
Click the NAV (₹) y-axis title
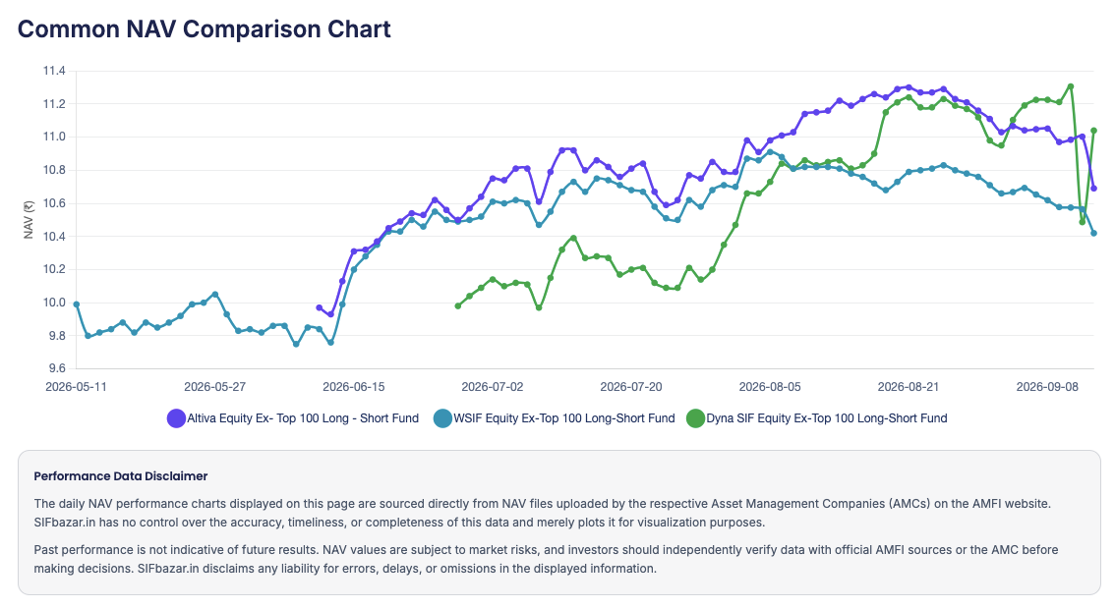29,219
